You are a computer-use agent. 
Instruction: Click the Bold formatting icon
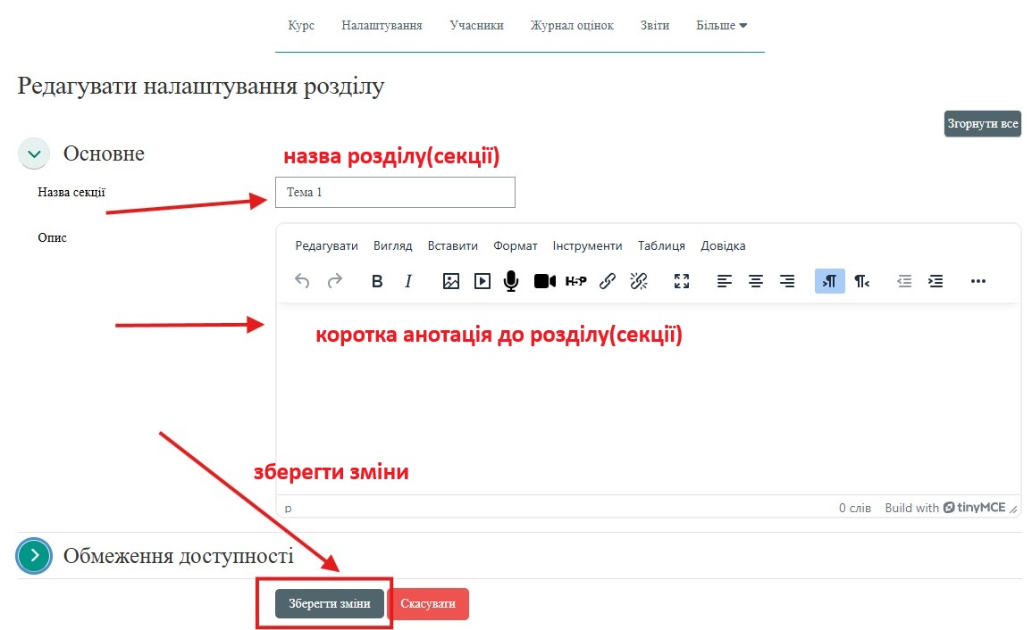click(377, 281)
